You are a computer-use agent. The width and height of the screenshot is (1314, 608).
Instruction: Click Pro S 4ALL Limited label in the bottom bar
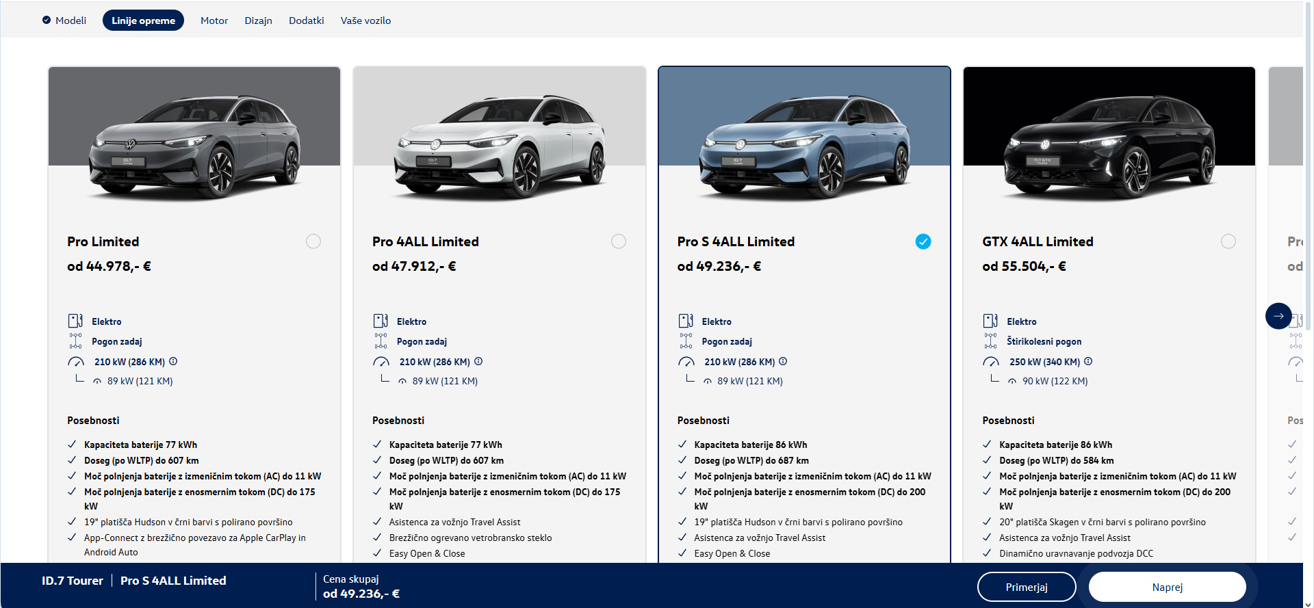pyautogui.click(x=173, y=581)
